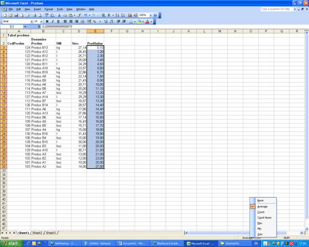Click the Windows Start button

tap(10, 243)
